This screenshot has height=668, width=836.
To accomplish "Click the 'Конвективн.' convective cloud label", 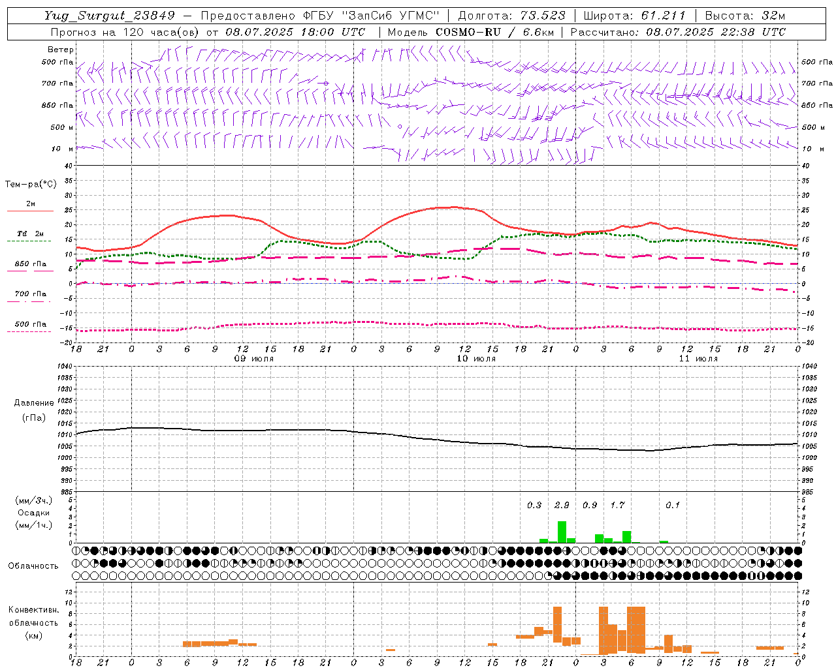I will coord(34,609).
